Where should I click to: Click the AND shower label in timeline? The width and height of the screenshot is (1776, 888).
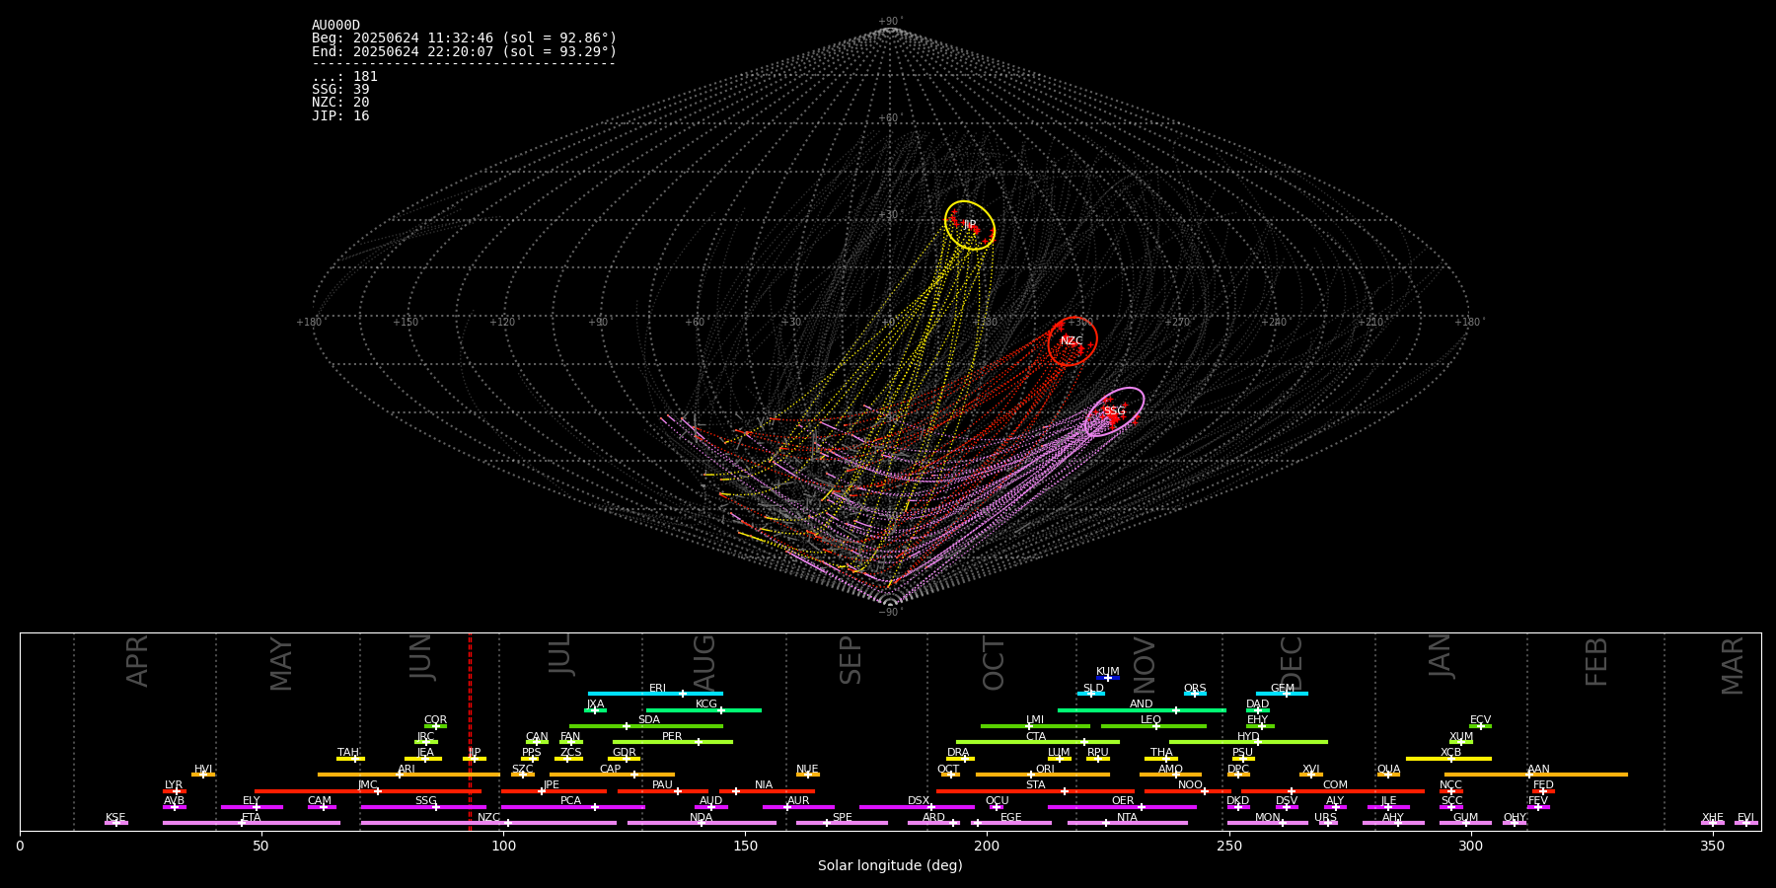(x=1142, y=704)
